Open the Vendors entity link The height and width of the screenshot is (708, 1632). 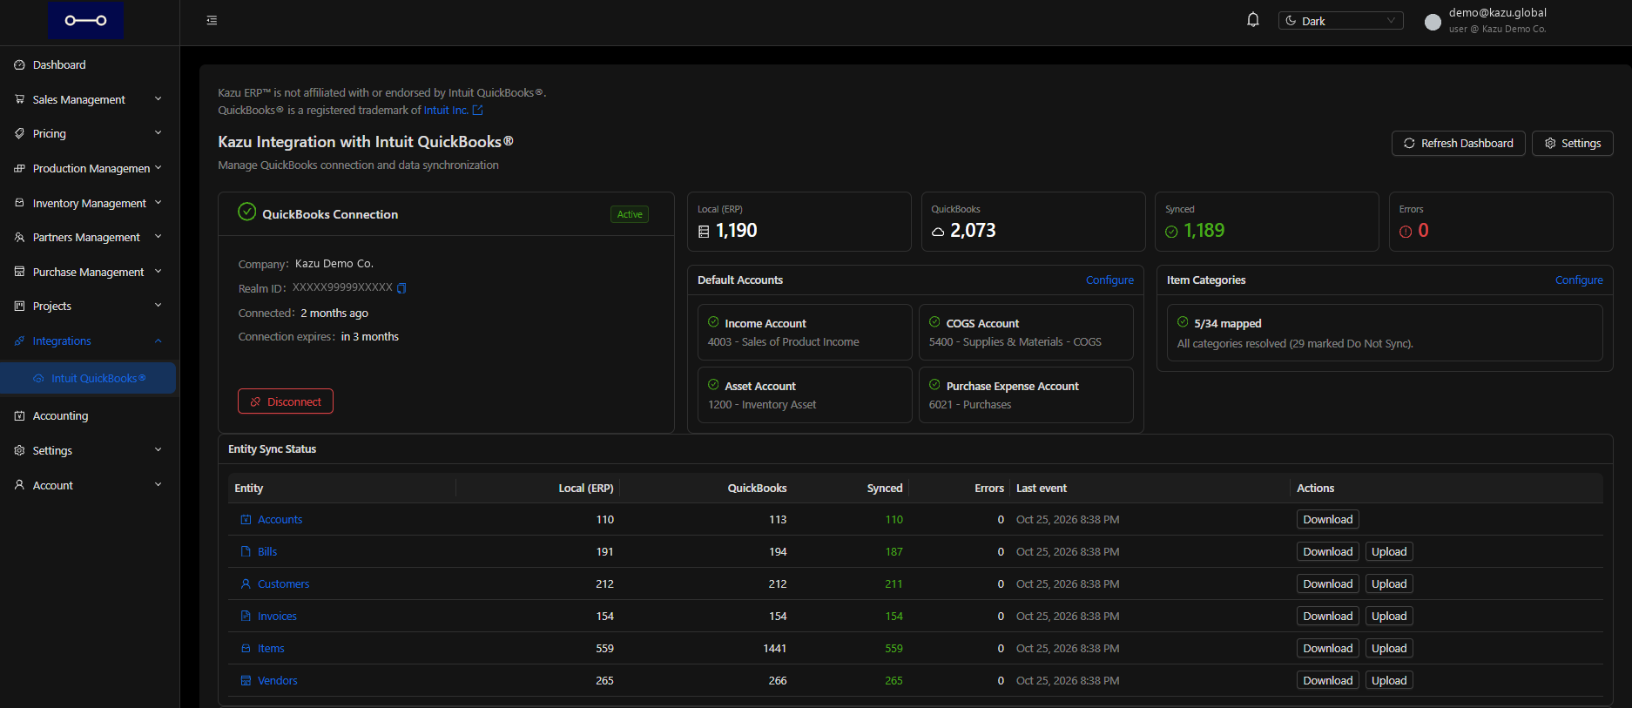(x=278, y=681)
